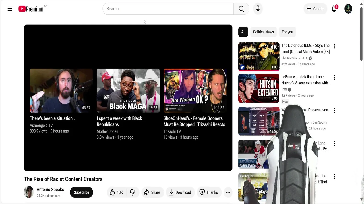The height and width of the screenshot is (204, 364).
Task: Start voice search with microphone icon
Action: pyautogui.click(x=258, y=9)
